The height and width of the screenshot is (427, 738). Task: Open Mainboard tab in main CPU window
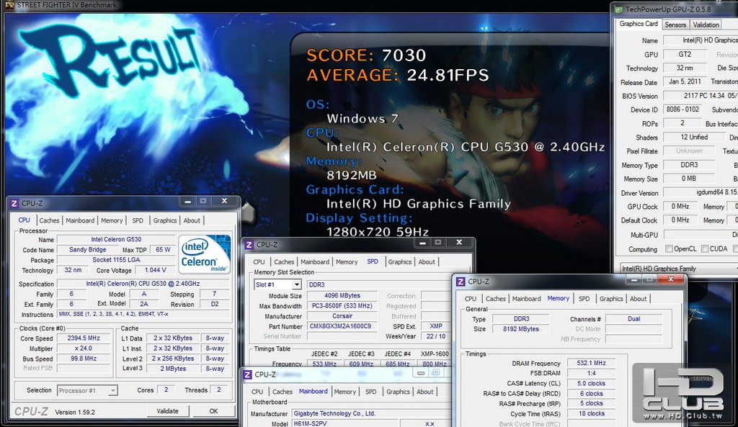(x=80, y=220)
